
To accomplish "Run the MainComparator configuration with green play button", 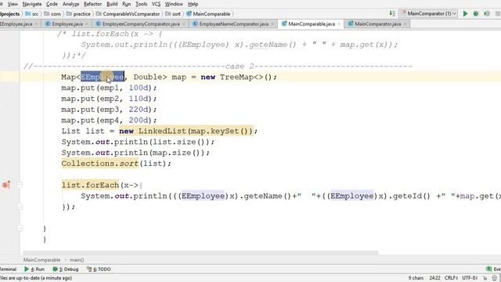I will 465,14.
